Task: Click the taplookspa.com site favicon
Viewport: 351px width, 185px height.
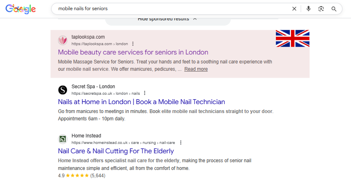Action: (x=62, y=40)
